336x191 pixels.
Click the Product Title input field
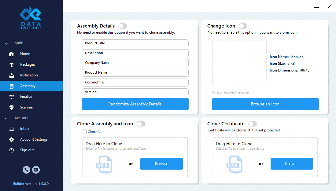pos(135,43)
